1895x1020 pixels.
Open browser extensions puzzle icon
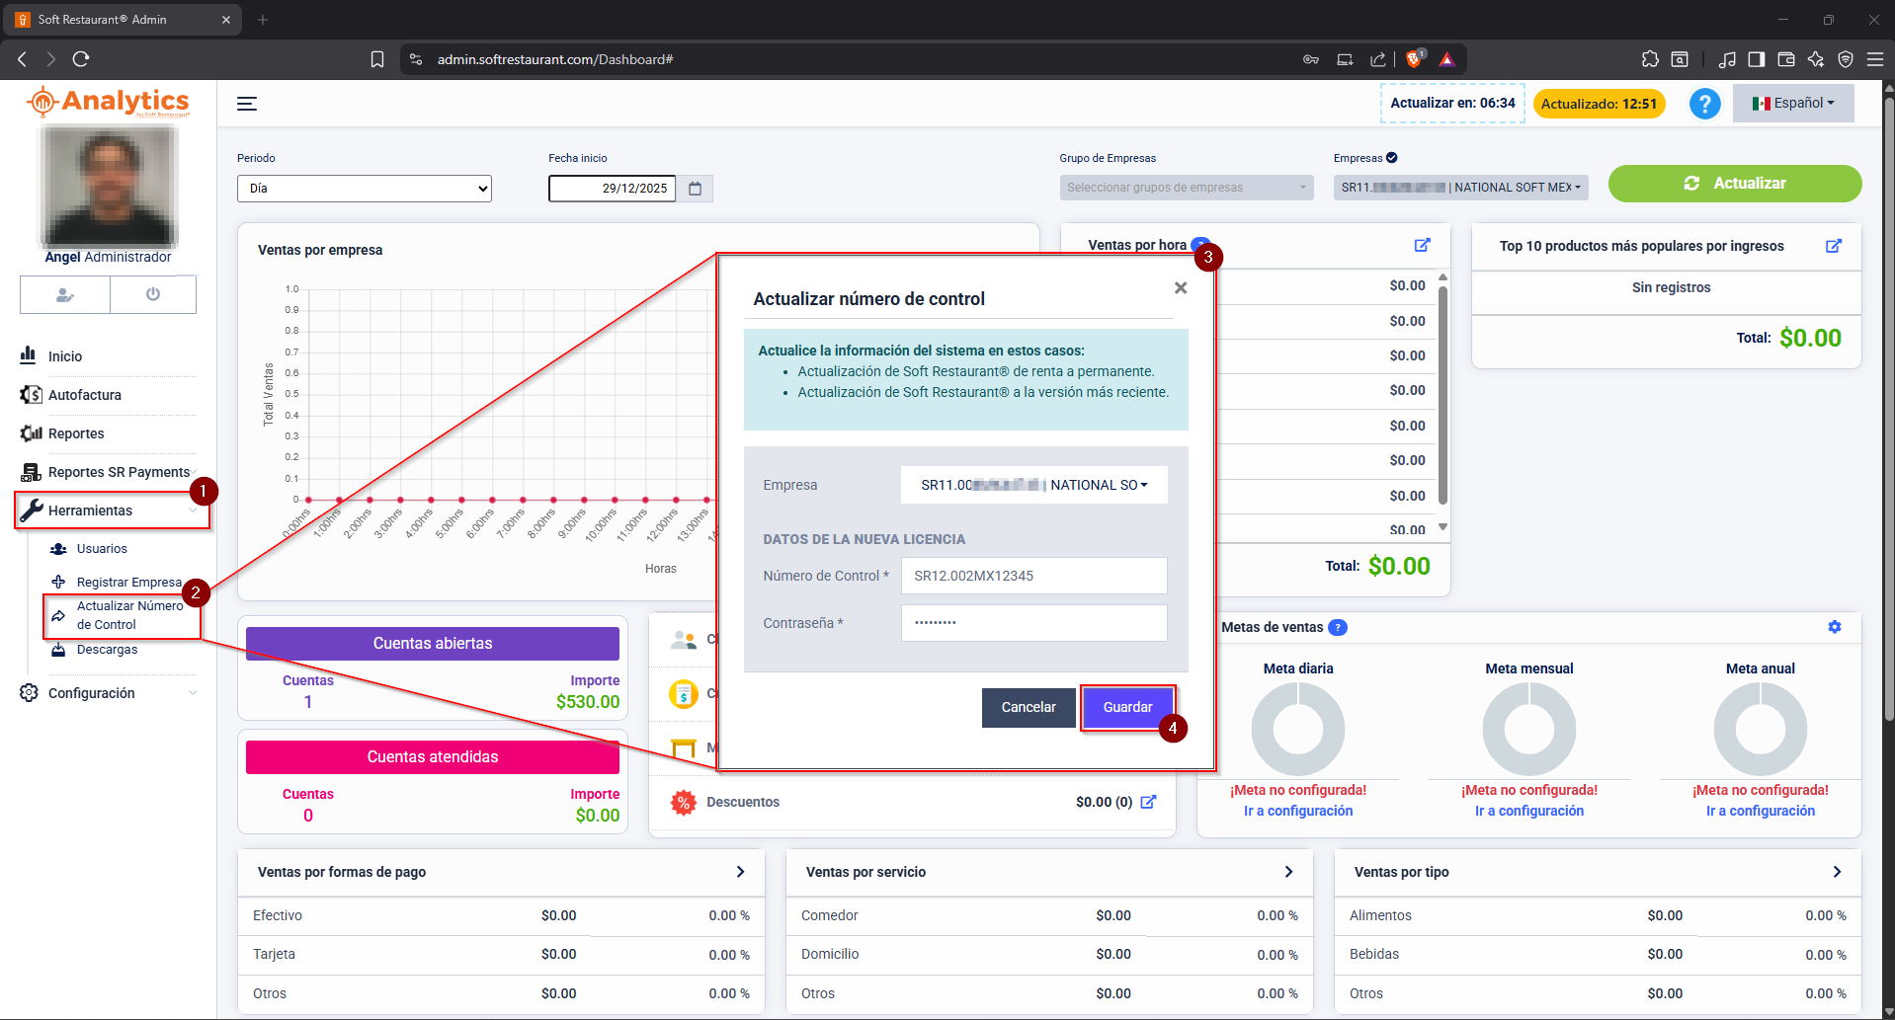[x=1650, y=59]
